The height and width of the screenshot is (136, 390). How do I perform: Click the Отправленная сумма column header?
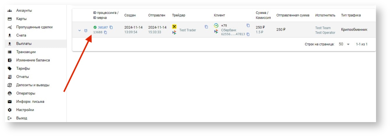point(293,15)
